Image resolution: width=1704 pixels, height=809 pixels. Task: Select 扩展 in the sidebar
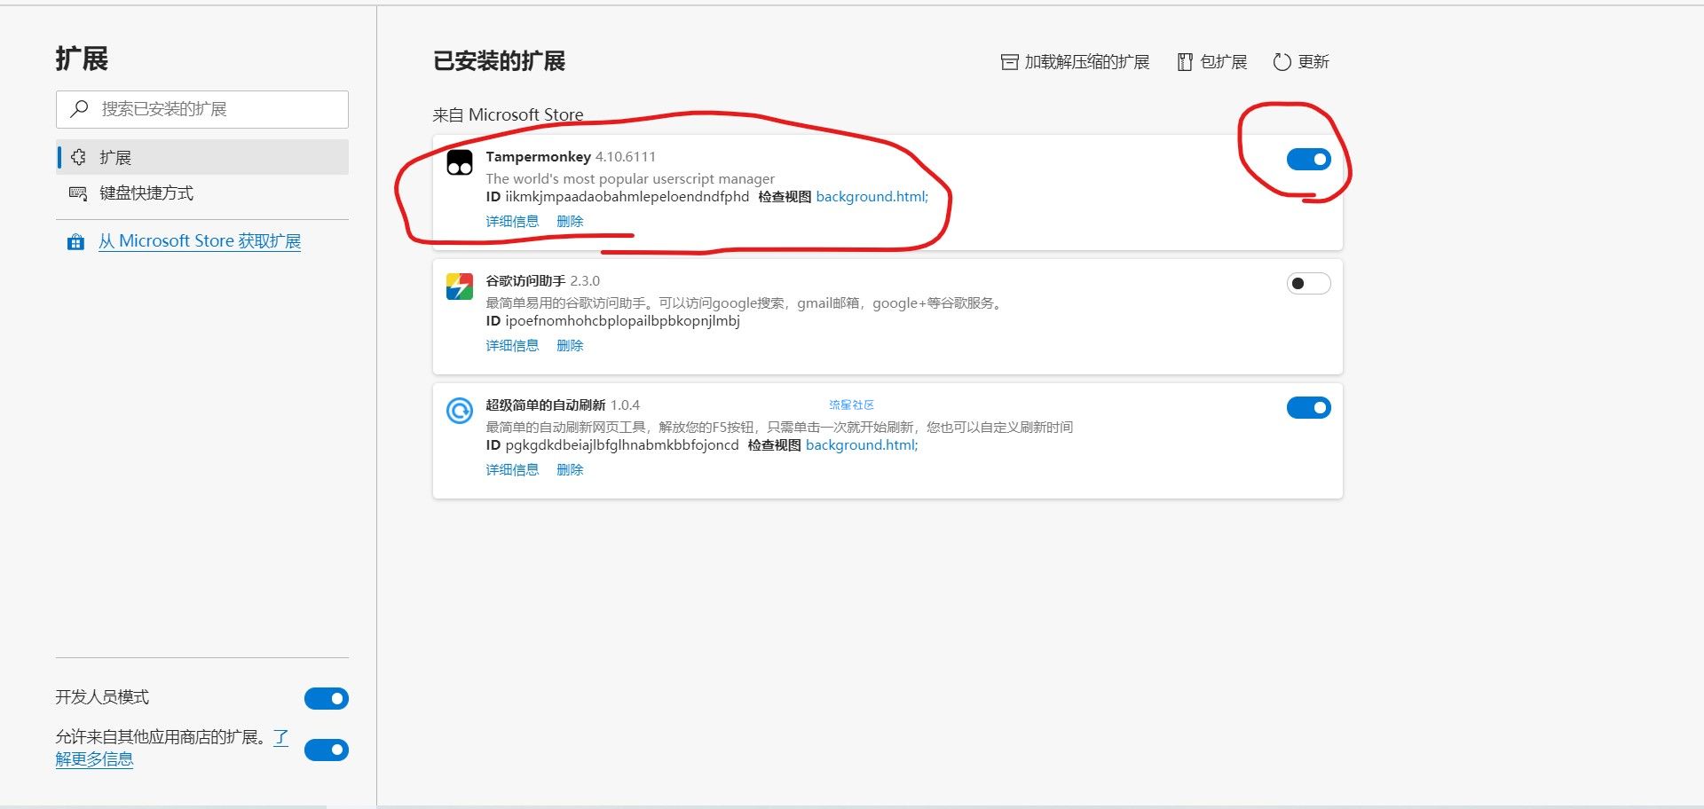202,157
